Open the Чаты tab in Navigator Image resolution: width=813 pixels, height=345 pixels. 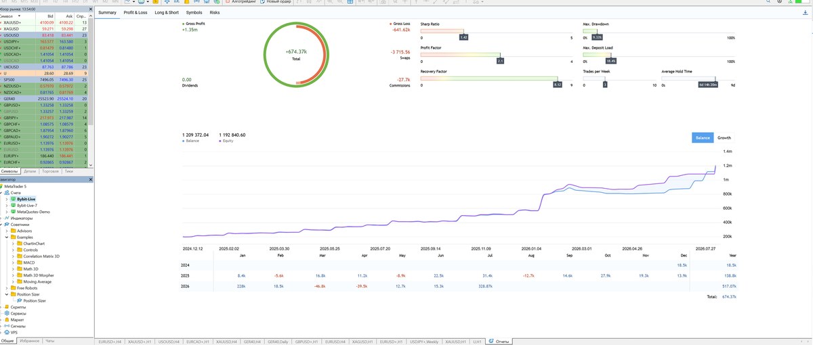tap(50, 341)
